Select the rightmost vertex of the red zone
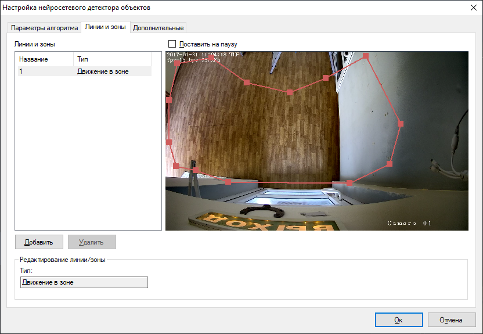This screenshot has width=483, height=334. pyautogui.click(x=400, y=123)
